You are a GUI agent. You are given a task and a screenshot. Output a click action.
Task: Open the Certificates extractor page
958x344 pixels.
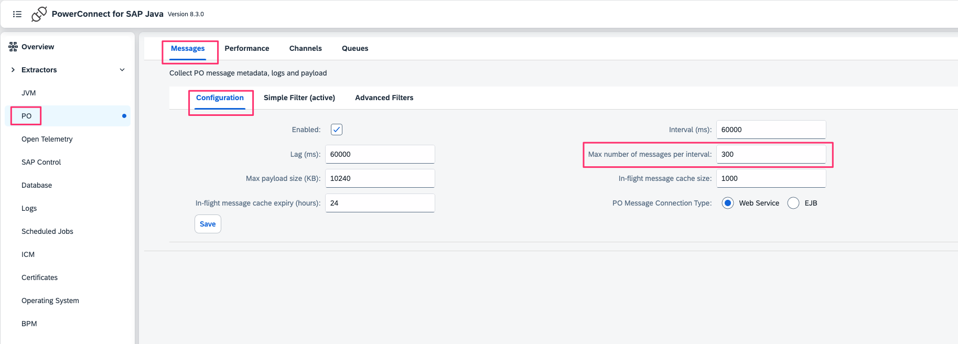click(x=39, y=277)
